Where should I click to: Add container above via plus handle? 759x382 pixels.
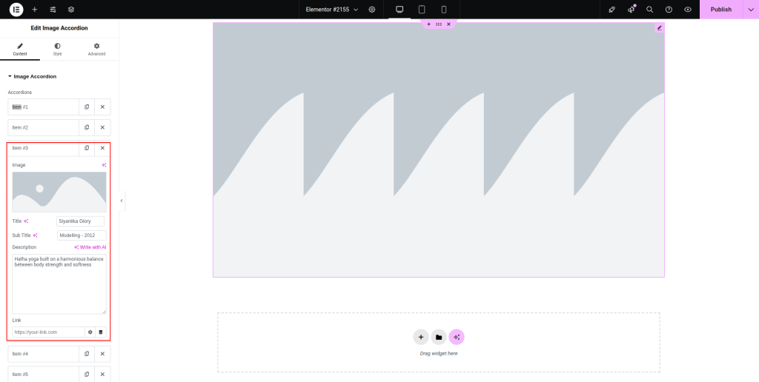pyautogui.click(x=428, y=24)
